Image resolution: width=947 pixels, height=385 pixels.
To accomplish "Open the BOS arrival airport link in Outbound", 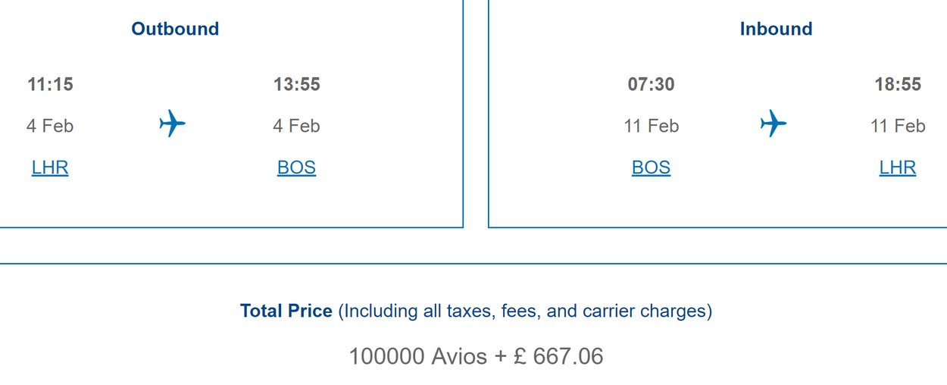I will 296,167.
